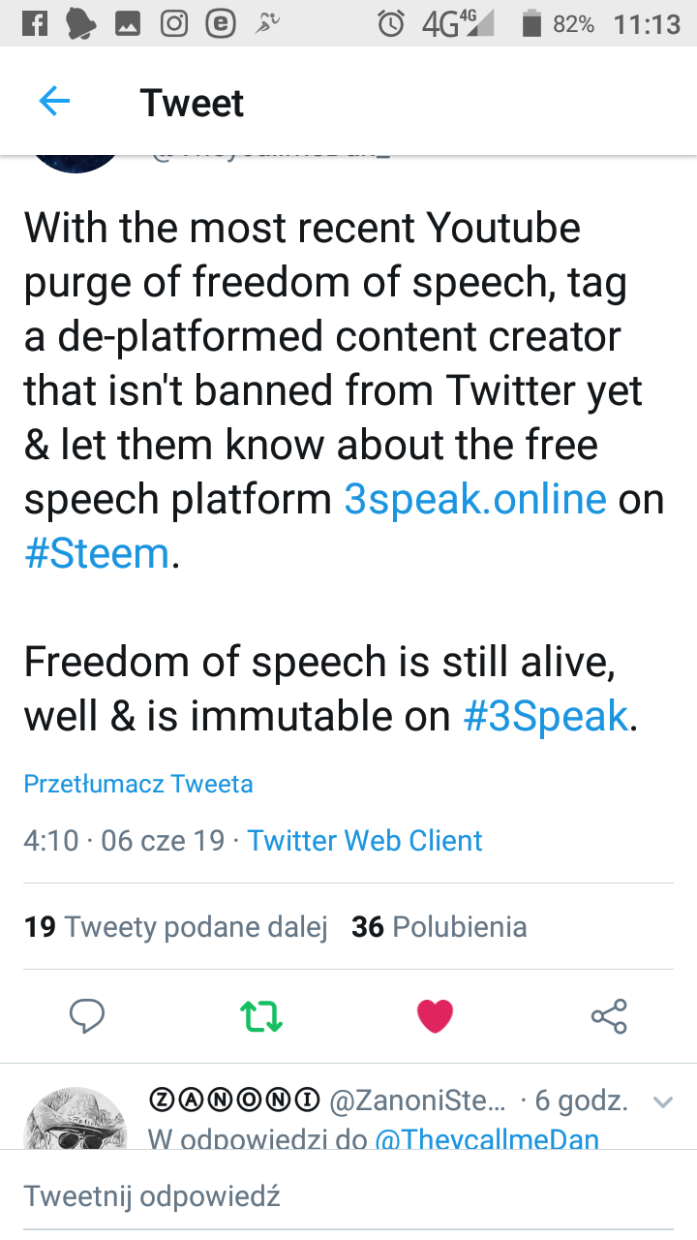The height and width of the screenshot is (1240, 697).
Task: Tap the alarm clock status icon
Action: point(390,24)
